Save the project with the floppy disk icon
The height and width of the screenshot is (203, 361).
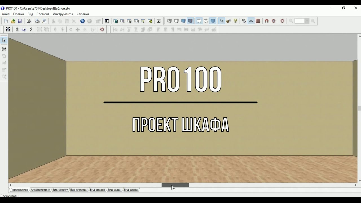pos(20,21)
